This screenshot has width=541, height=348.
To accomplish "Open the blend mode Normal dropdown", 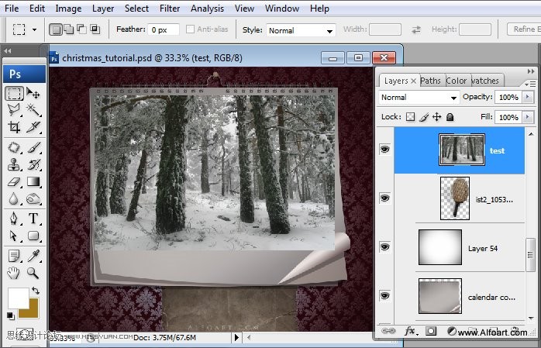I will tap(419, 98).
